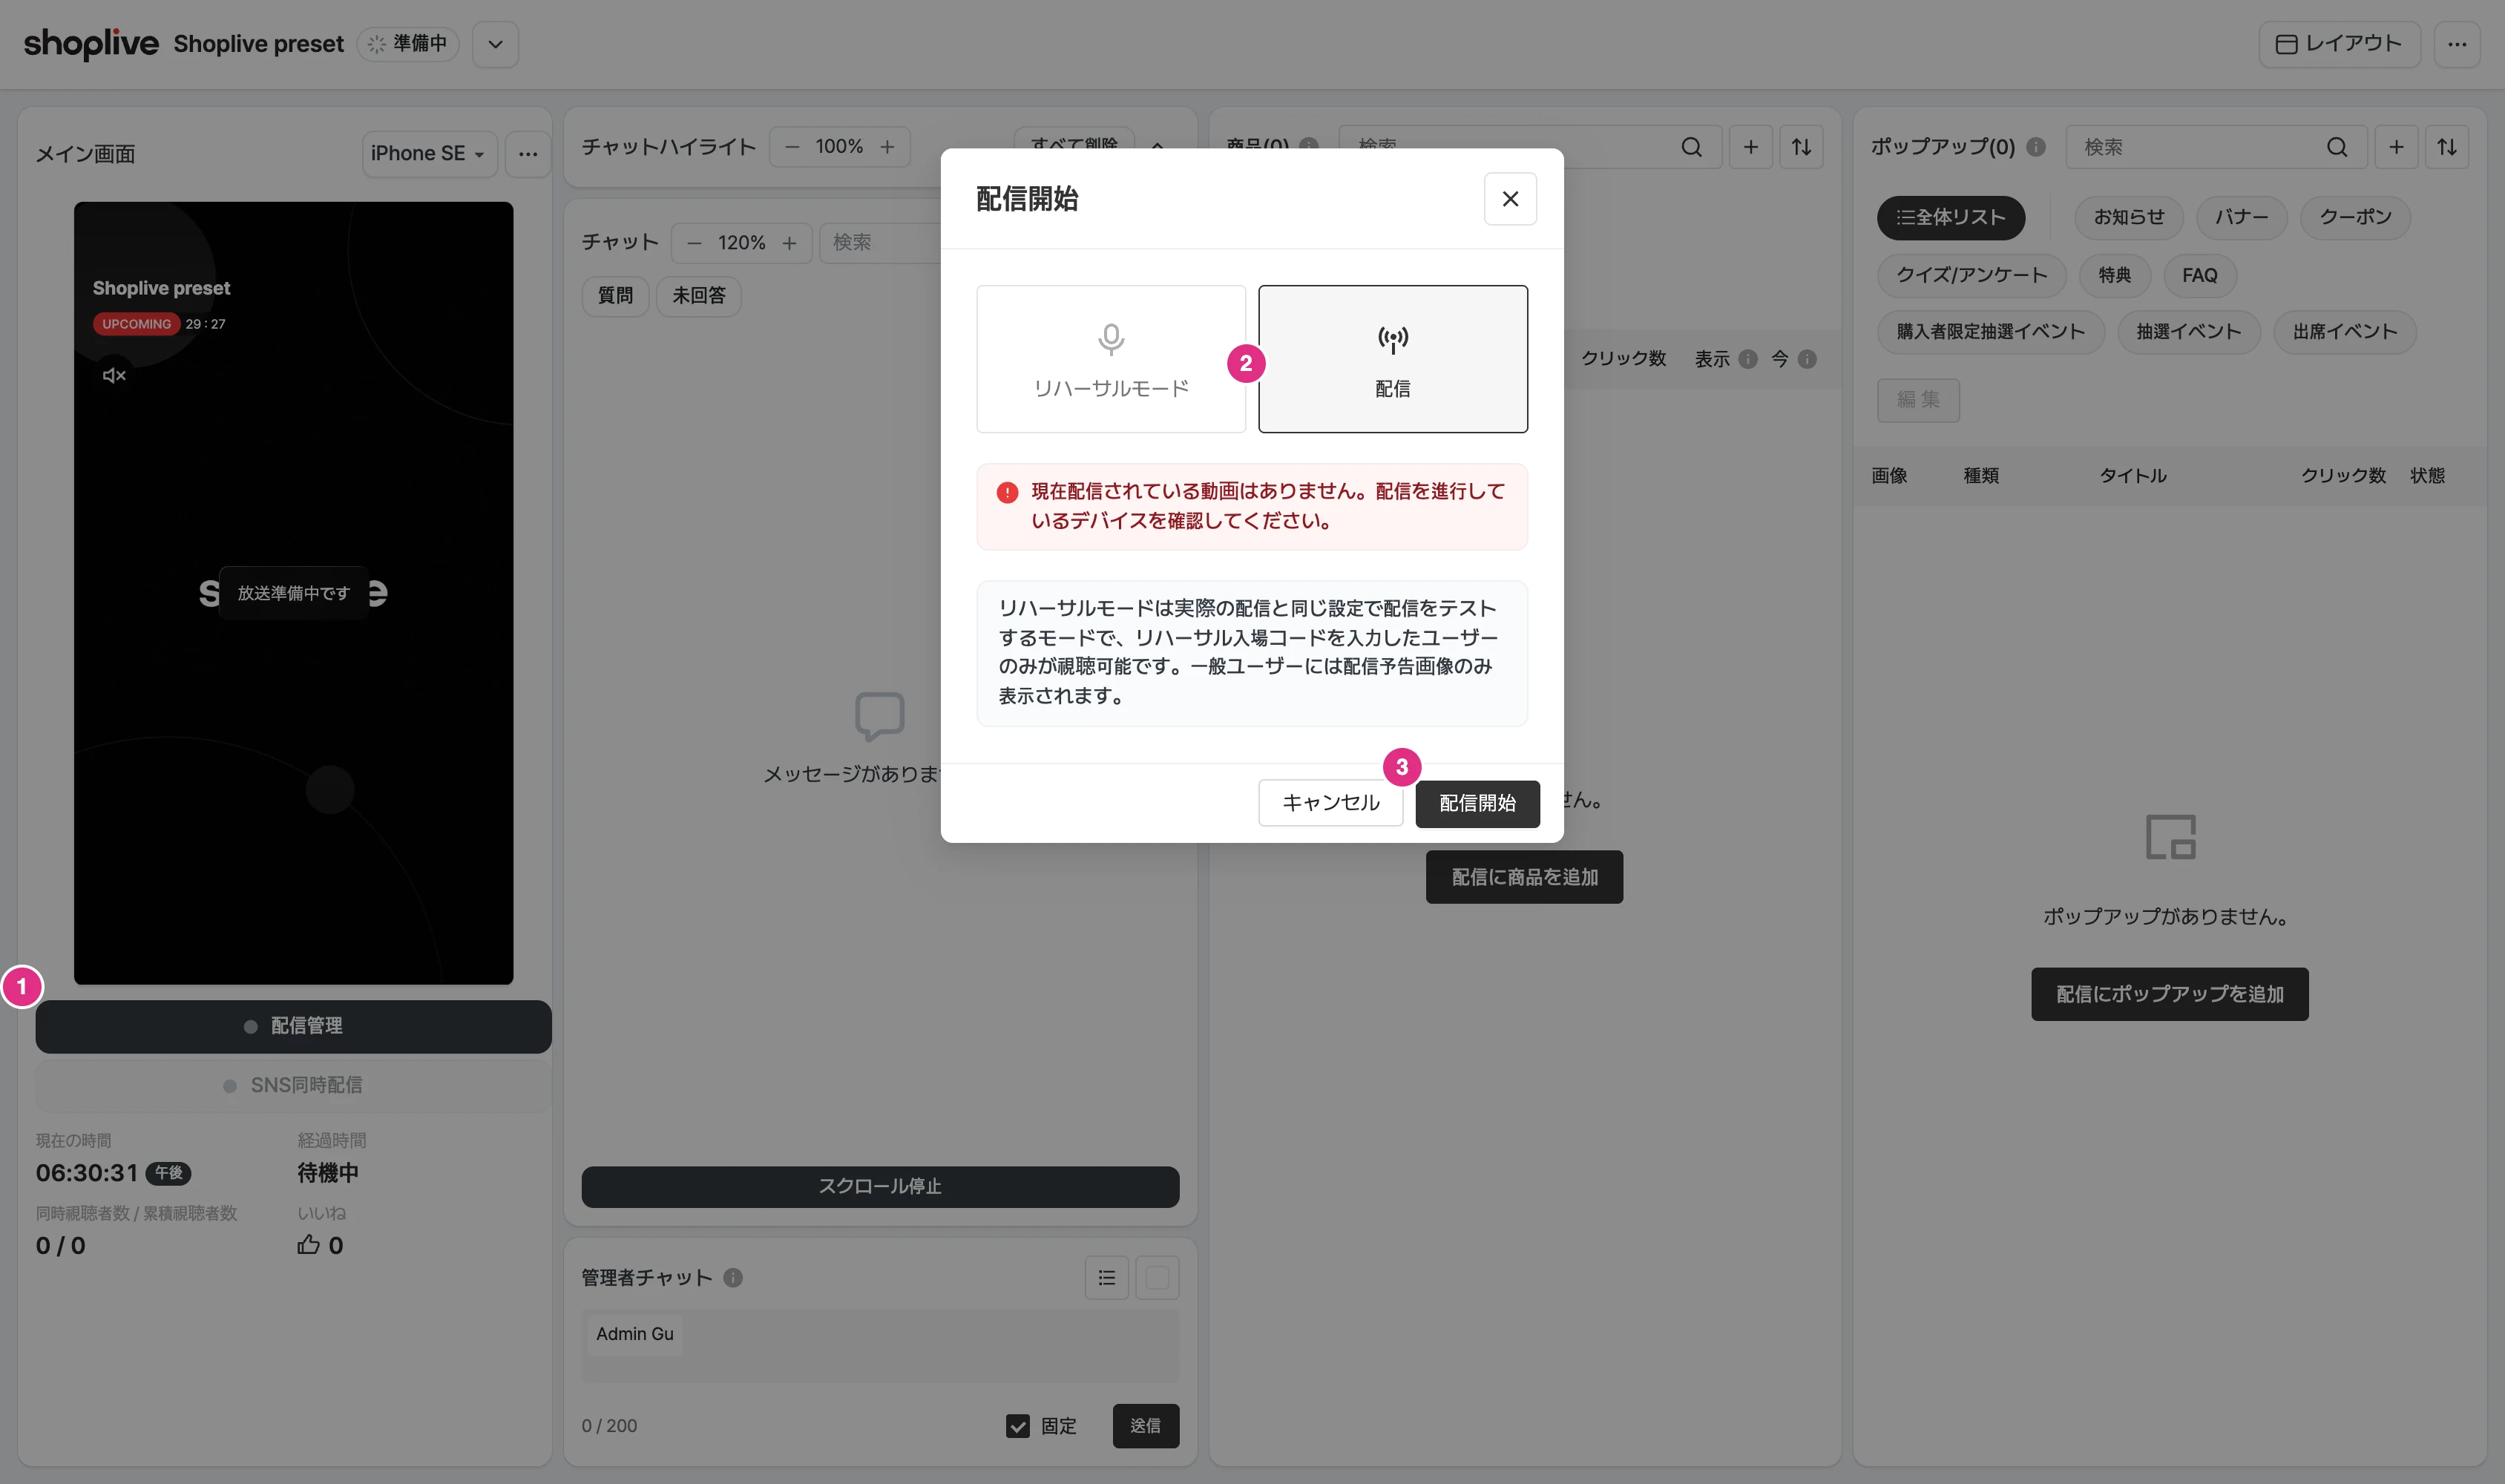2505x1484 pixels.
Task: Click the 配信開始 confirm button in dialog
Action: click(1477, 803)
